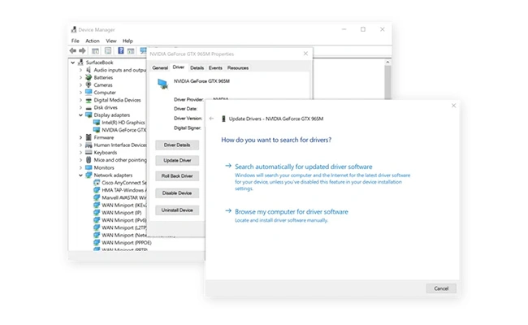The width and height of the screenshot is (528, 325).
Task: Expand the Audio inputs and outputs node
Action: (x=80, y=70)
